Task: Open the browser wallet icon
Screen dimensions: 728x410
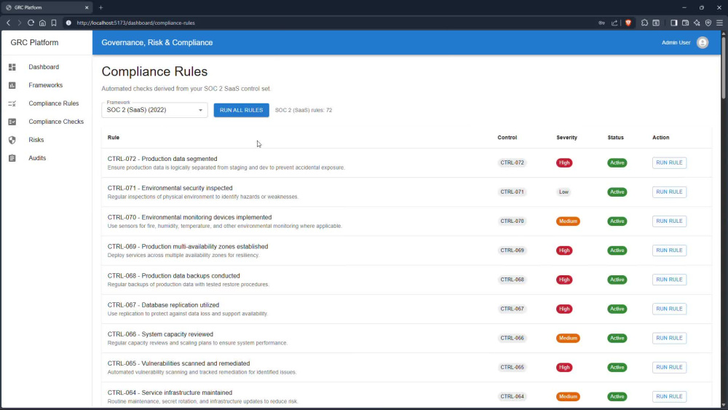Action: [x=685, y=23]
